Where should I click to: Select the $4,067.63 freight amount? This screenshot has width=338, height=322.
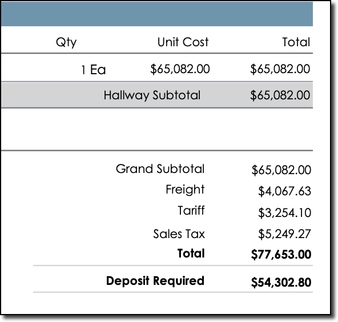284,191
